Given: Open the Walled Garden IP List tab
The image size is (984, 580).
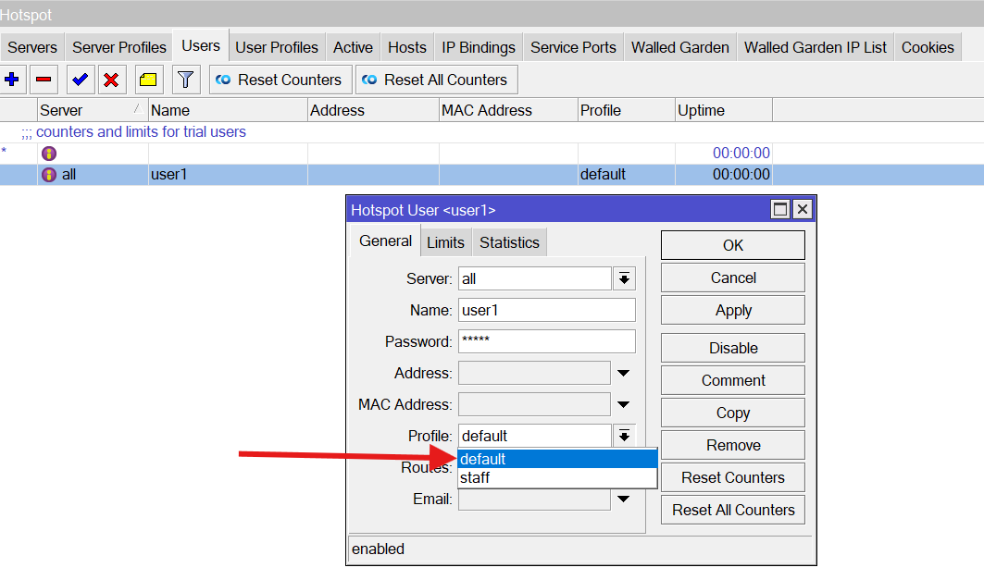Looking at the screenshot, I should (x=815, y=47).
